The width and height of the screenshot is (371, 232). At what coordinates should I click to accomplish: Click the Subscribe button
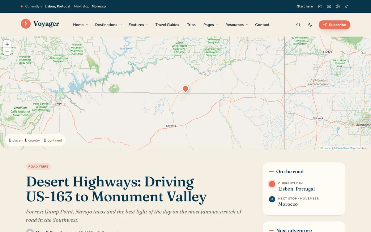[x=335, y=25]
